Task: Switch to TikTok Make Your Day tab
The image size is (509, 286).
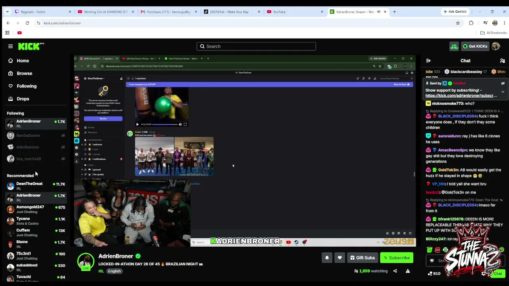Action: pyautogui.click(x=232, y=12)
